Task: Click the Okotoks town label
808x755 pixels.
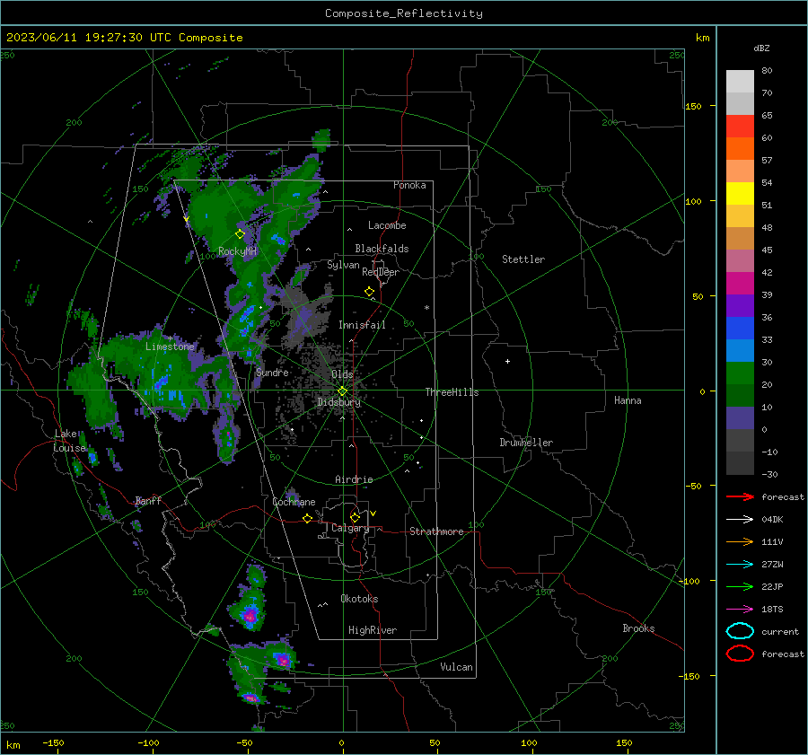Action: click(359, 599)
